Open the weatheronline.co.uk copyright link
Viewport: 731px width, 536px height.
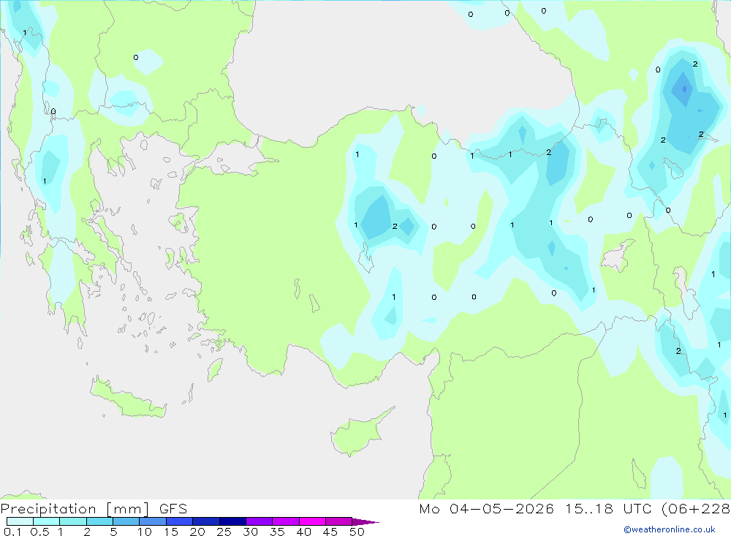670,529
